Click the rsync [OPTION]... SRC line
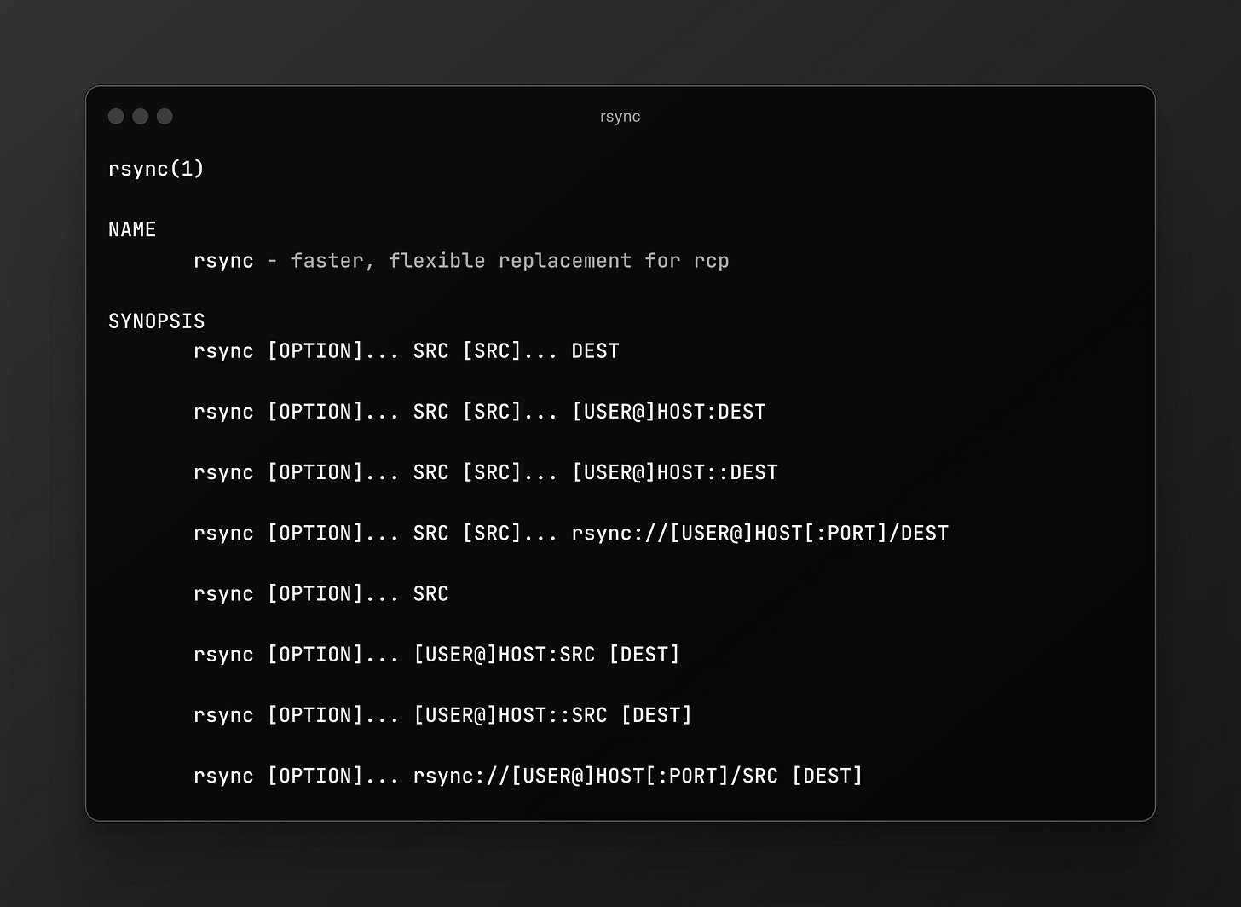Image resolution: width=1241 pixels, height=907 pixels. tap(320, 593)
